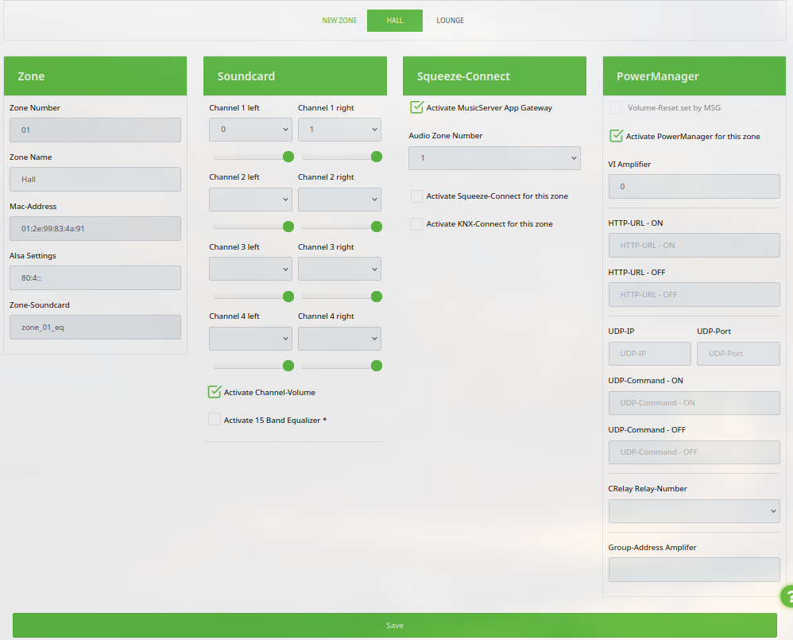Open the LOUNGE zone tab
The image size is (793, 640).
click(x=450, y=21)
